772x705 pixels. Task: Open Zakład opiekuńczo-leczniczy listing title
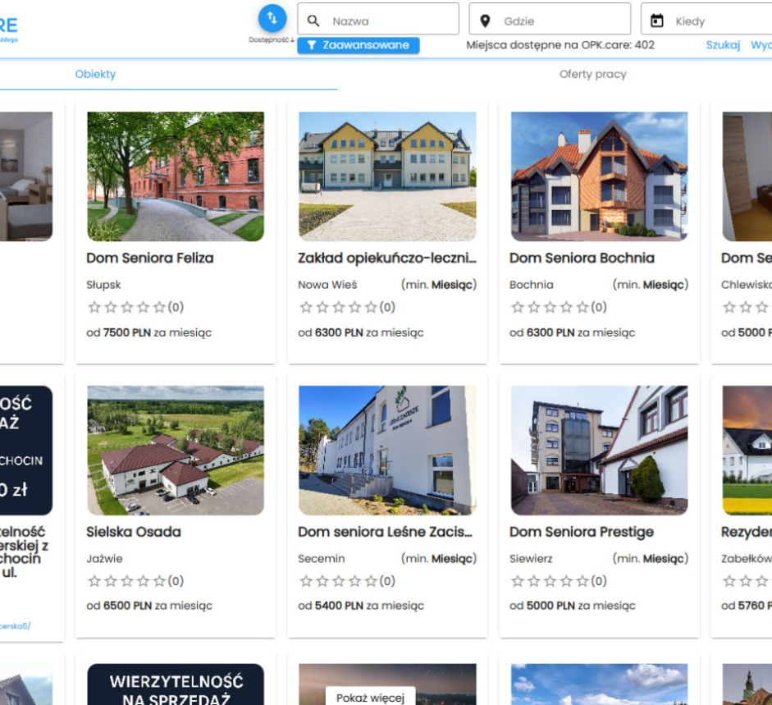click(387, 258)
